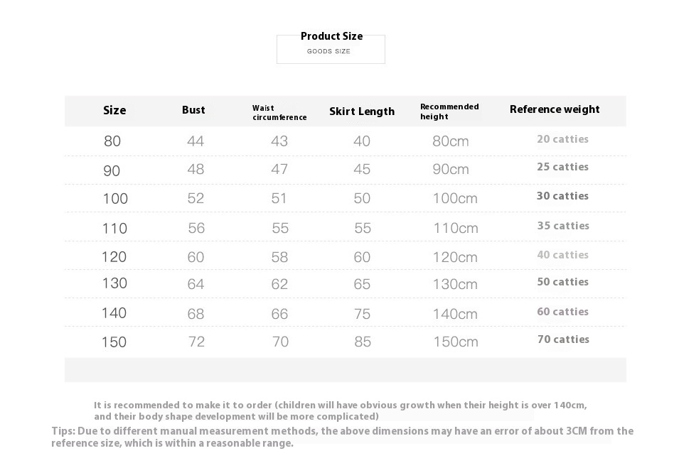This screenshot has height=463, width=674.
Task: Click the Recommended height column header
Action: (449, 111)
